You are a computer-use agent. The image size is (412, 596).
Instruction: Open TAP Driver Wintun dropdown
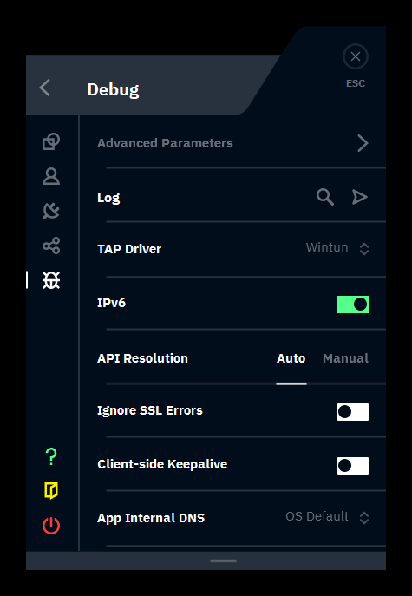click(x=337, y=248)
